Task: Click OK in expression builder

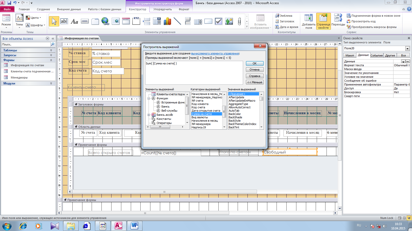Action: 254,63
